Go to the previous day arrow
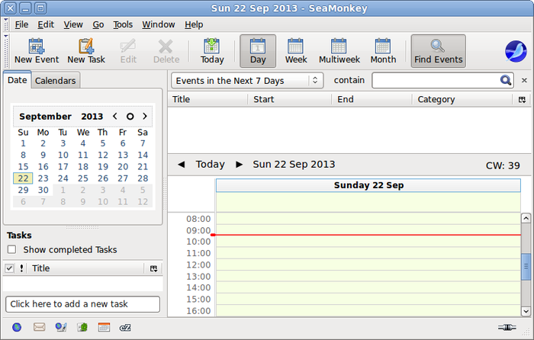 click(182, 165)
